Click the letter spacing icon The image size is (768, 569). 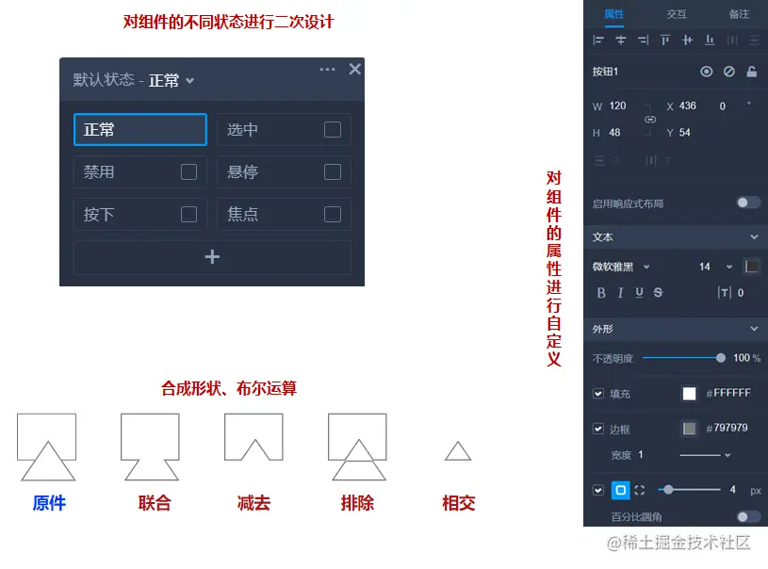coord(724,293)
